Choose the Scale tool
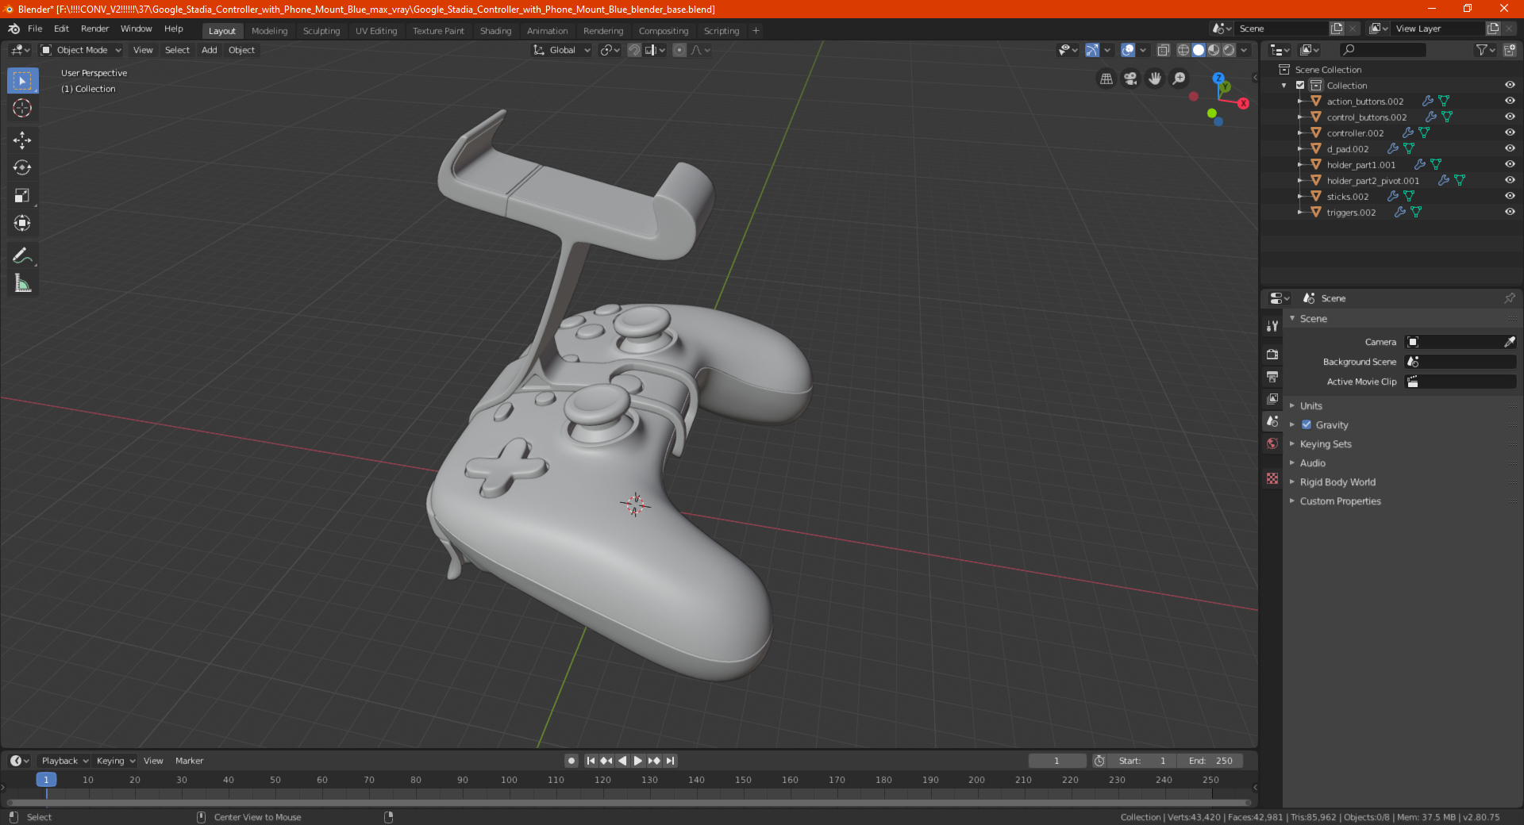This screenshot has width=1524, height=825. click(22, 196)
